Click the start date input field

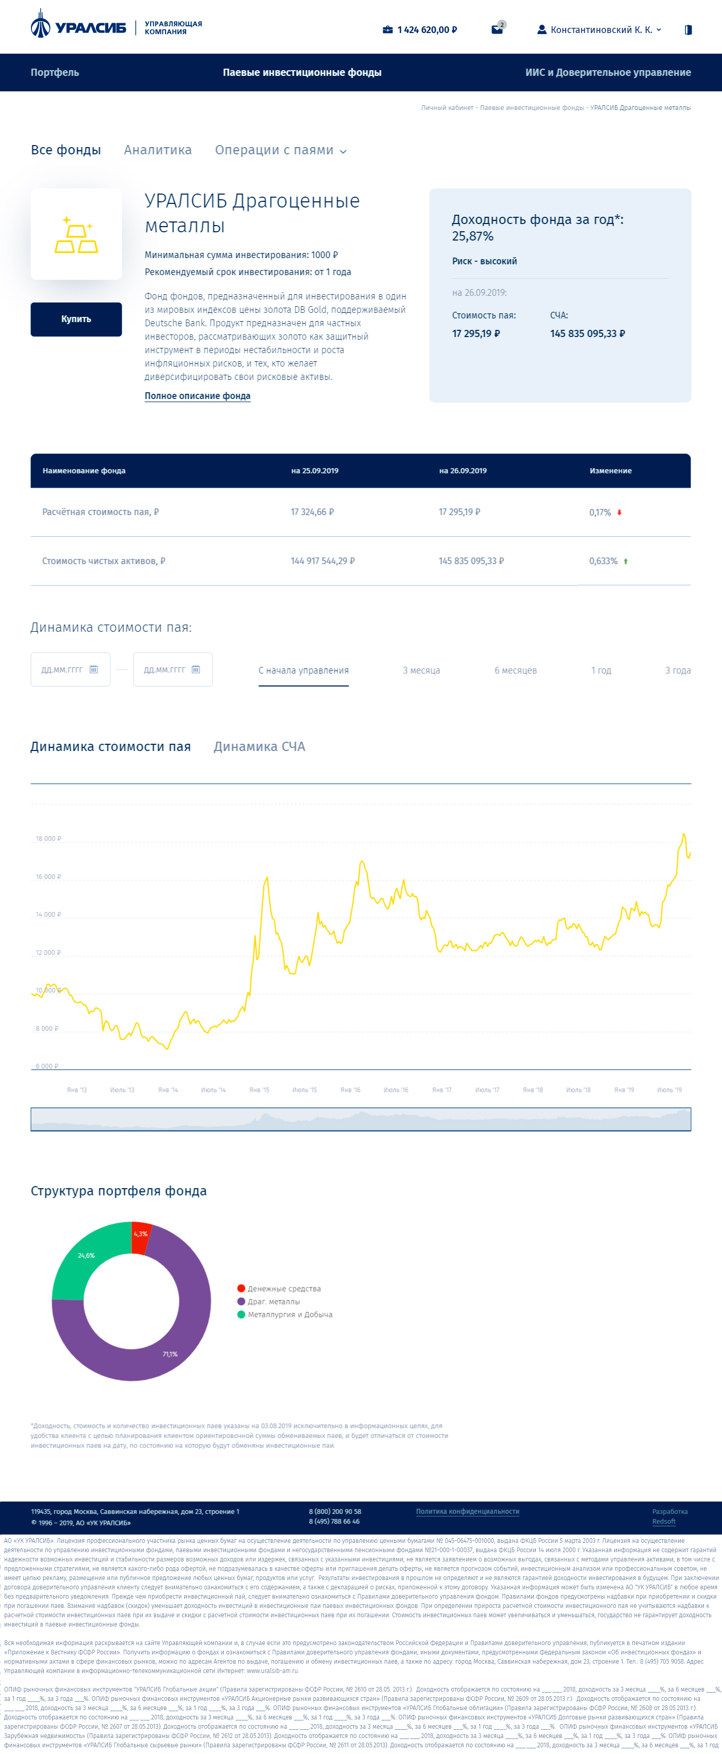(x=70, y=669)
